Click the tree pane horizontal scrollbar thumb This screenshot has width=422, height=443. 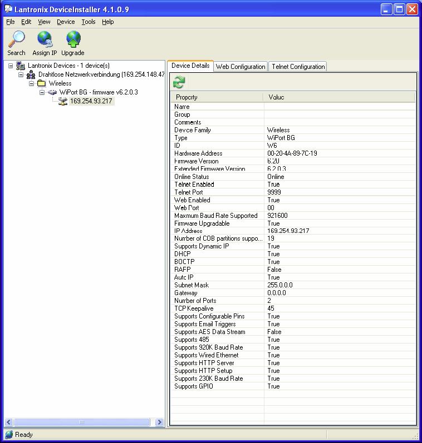81,422
